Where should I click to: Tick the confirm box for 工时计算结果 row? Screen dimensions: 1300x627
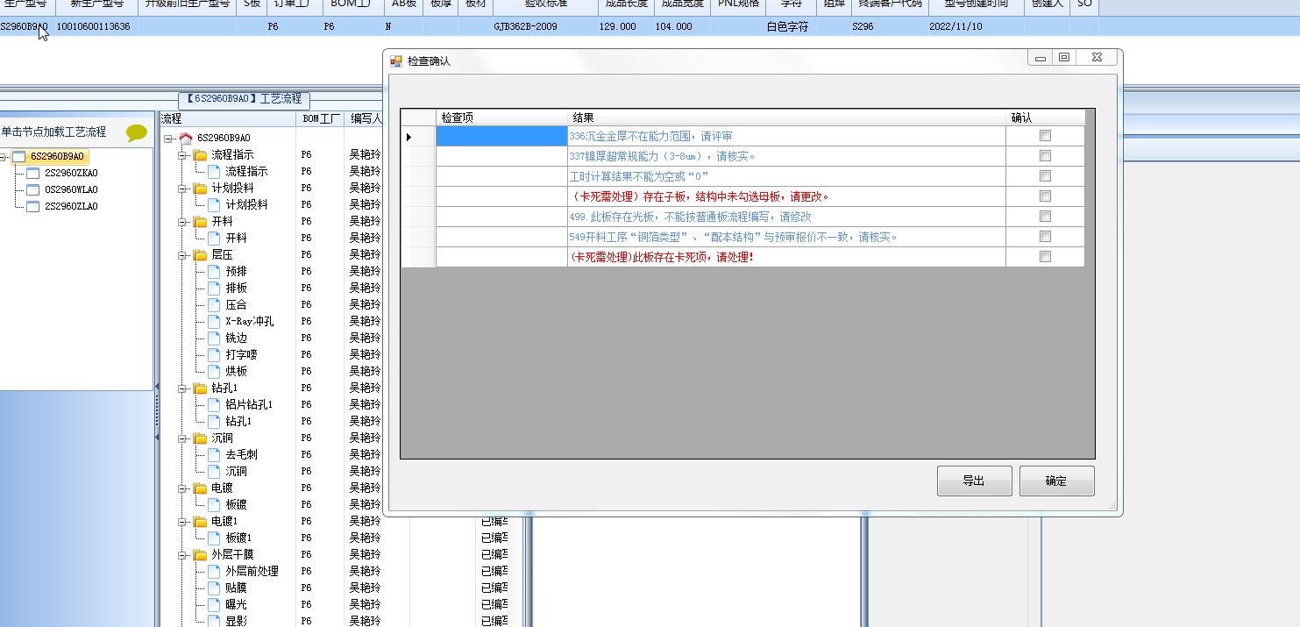[1045, 176]
